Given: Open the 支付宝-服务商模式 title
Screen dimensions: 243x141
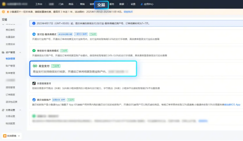Looking at the screenshot, I should click(47, 34).
